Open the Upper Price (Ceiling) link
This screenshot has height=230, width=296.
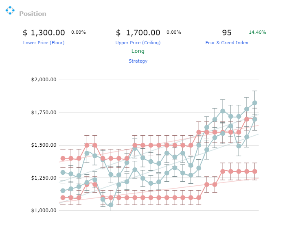(x=138, y=43)
